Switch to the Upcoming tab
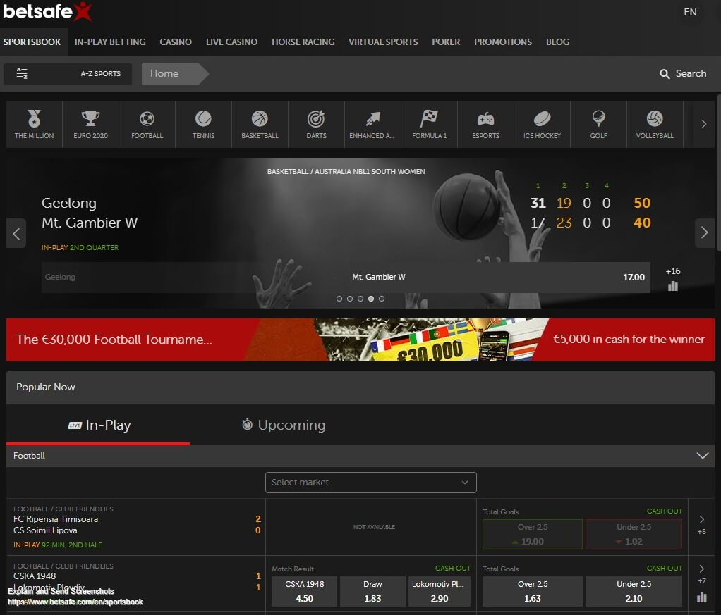Screen dimensions: 721x615 pos(284,425)
